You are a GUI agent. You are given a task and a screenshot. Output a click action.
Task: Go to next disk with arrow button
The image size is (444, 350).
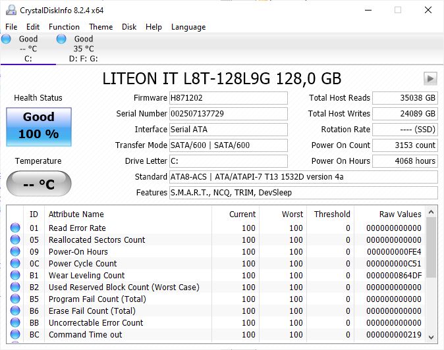pos(430,78)
